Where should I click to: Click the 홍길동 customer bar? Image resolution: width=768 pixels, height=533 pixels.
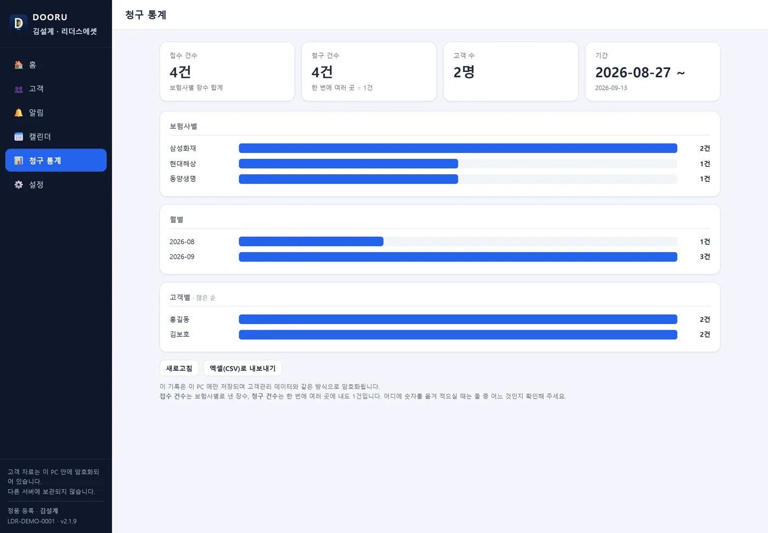pyautogui.click(x=458, y=320)
